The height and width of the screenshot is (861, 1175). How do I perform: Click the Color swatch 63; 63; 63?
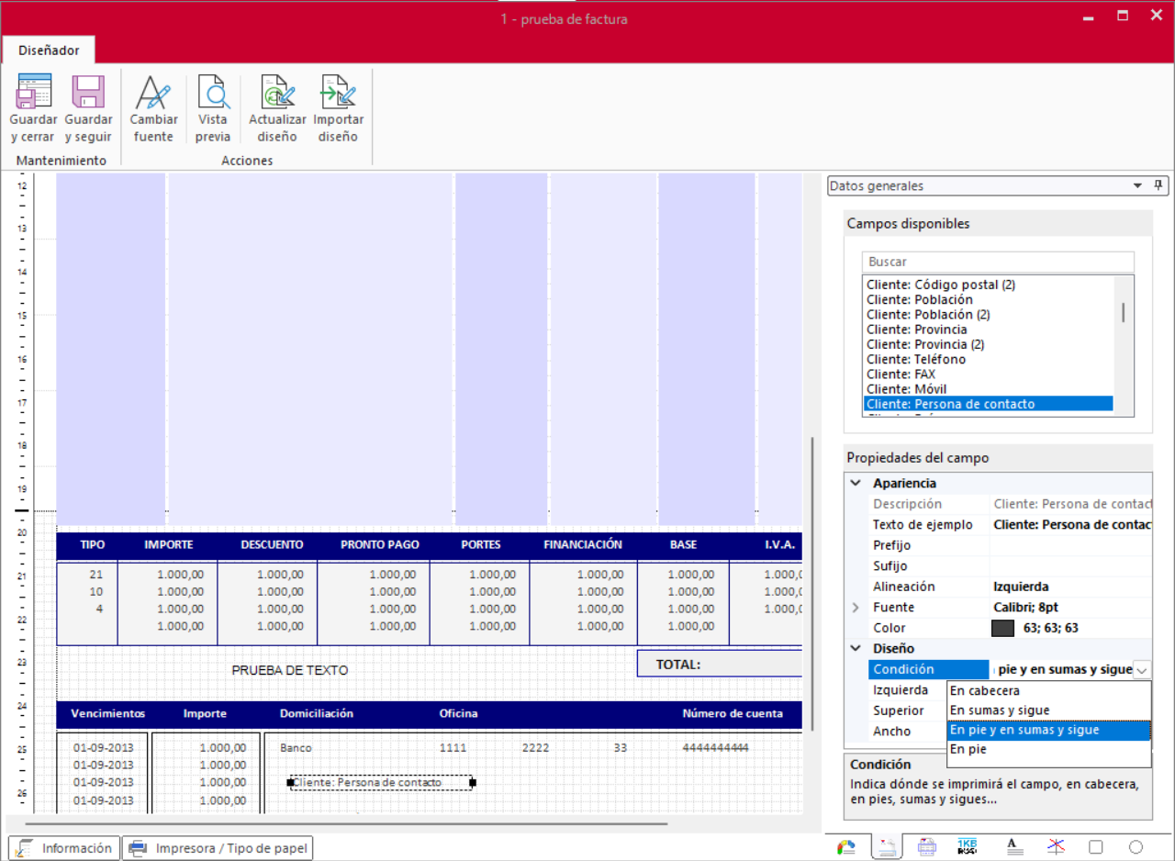(1003, 629)
